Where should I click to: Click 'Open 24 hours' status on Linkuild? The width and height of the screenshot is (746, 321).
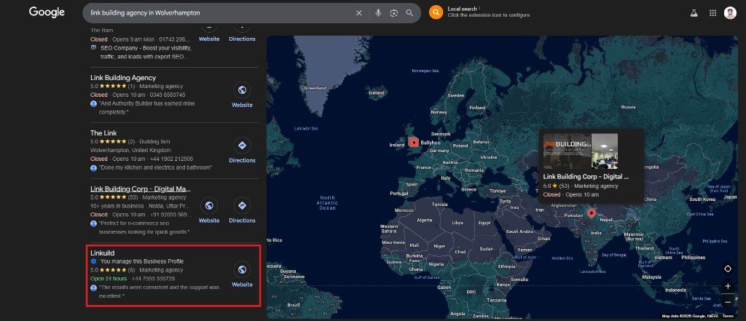pyautogui.click(x=109, y=279)
